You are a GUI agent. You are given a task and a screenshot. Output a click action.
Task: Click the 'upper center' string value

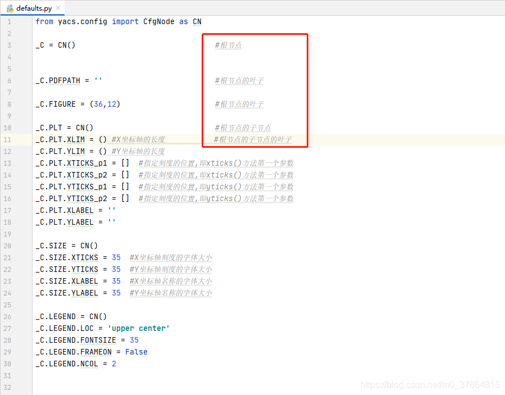click(139, 328)
